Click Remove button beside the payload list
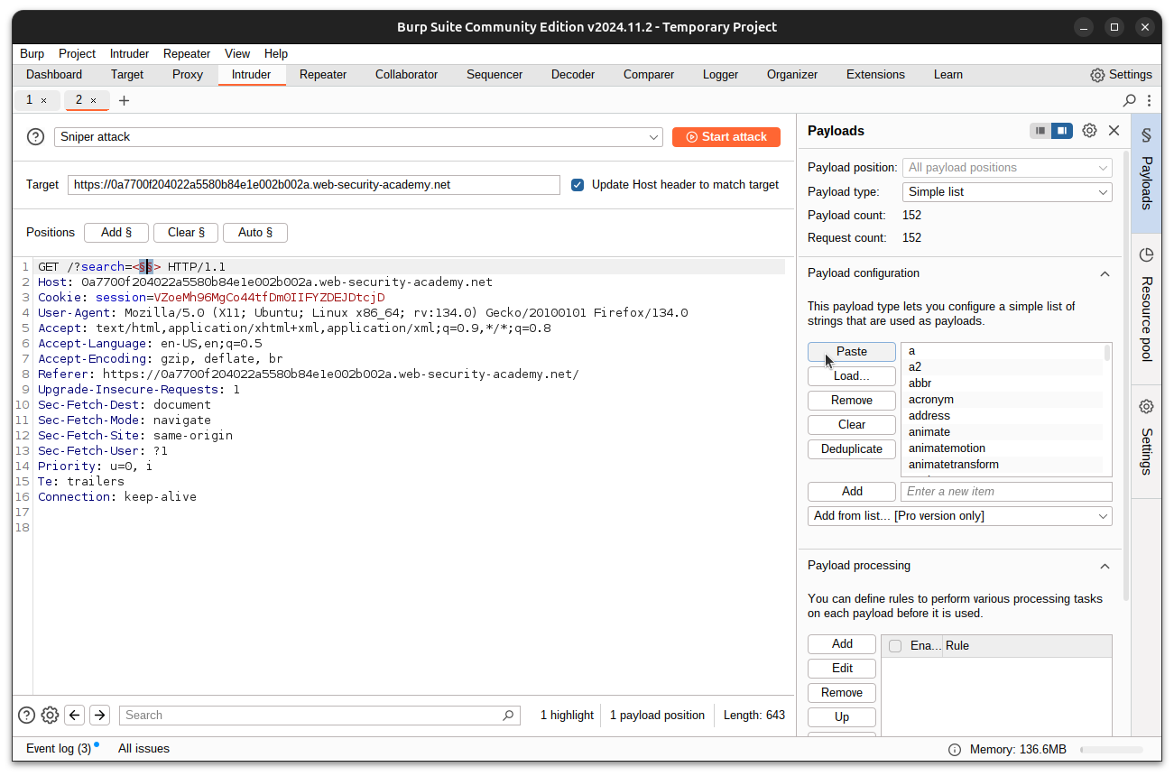 pyautogui.click(x=852, y=401)
